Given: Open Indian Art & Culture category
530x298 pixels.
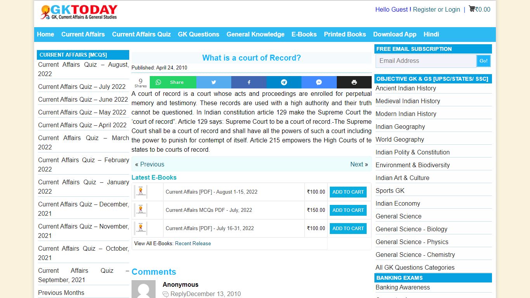Looking at the screenshot, I should [x=402, y=178].
